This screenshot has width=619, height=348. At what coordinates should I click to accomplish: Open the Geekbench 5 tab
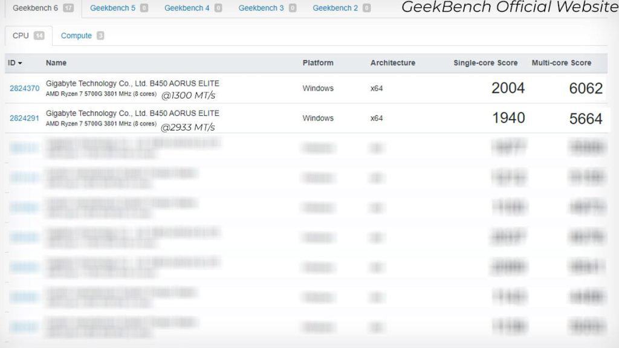pyautogui.click(x=119, y=8)
